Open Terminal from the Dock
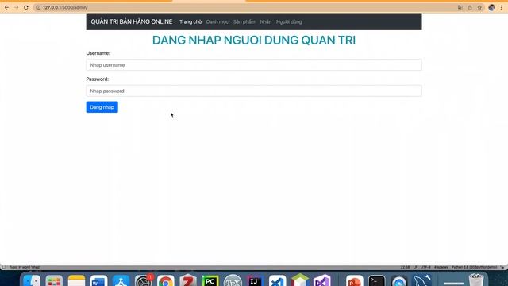 click(377, 280)
